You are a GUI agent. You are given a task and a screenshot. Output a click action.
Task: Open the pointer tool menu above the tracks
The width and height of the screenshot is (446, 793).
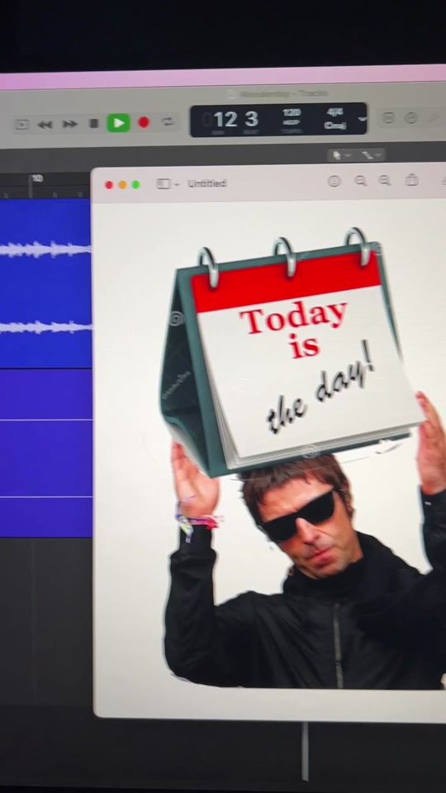[x=341, y=154]
